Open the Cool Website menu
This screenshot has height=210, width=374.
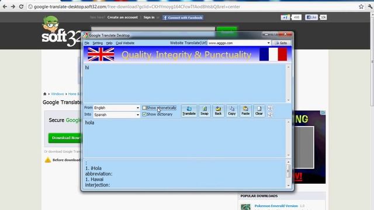tap(125, 43)
